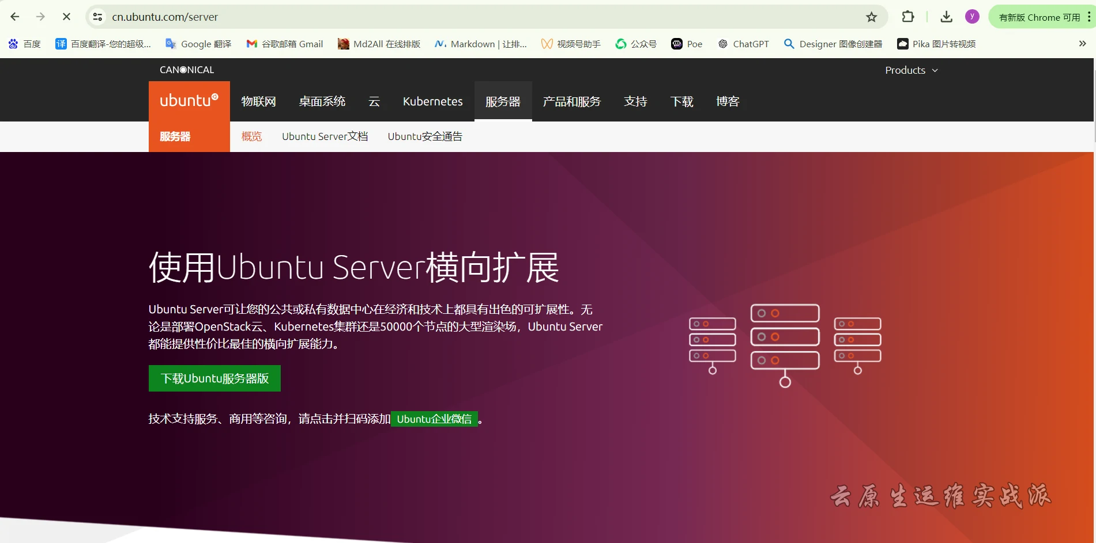
Task: Bookmark this page with the star icon
Action: [x=871, y=17]
